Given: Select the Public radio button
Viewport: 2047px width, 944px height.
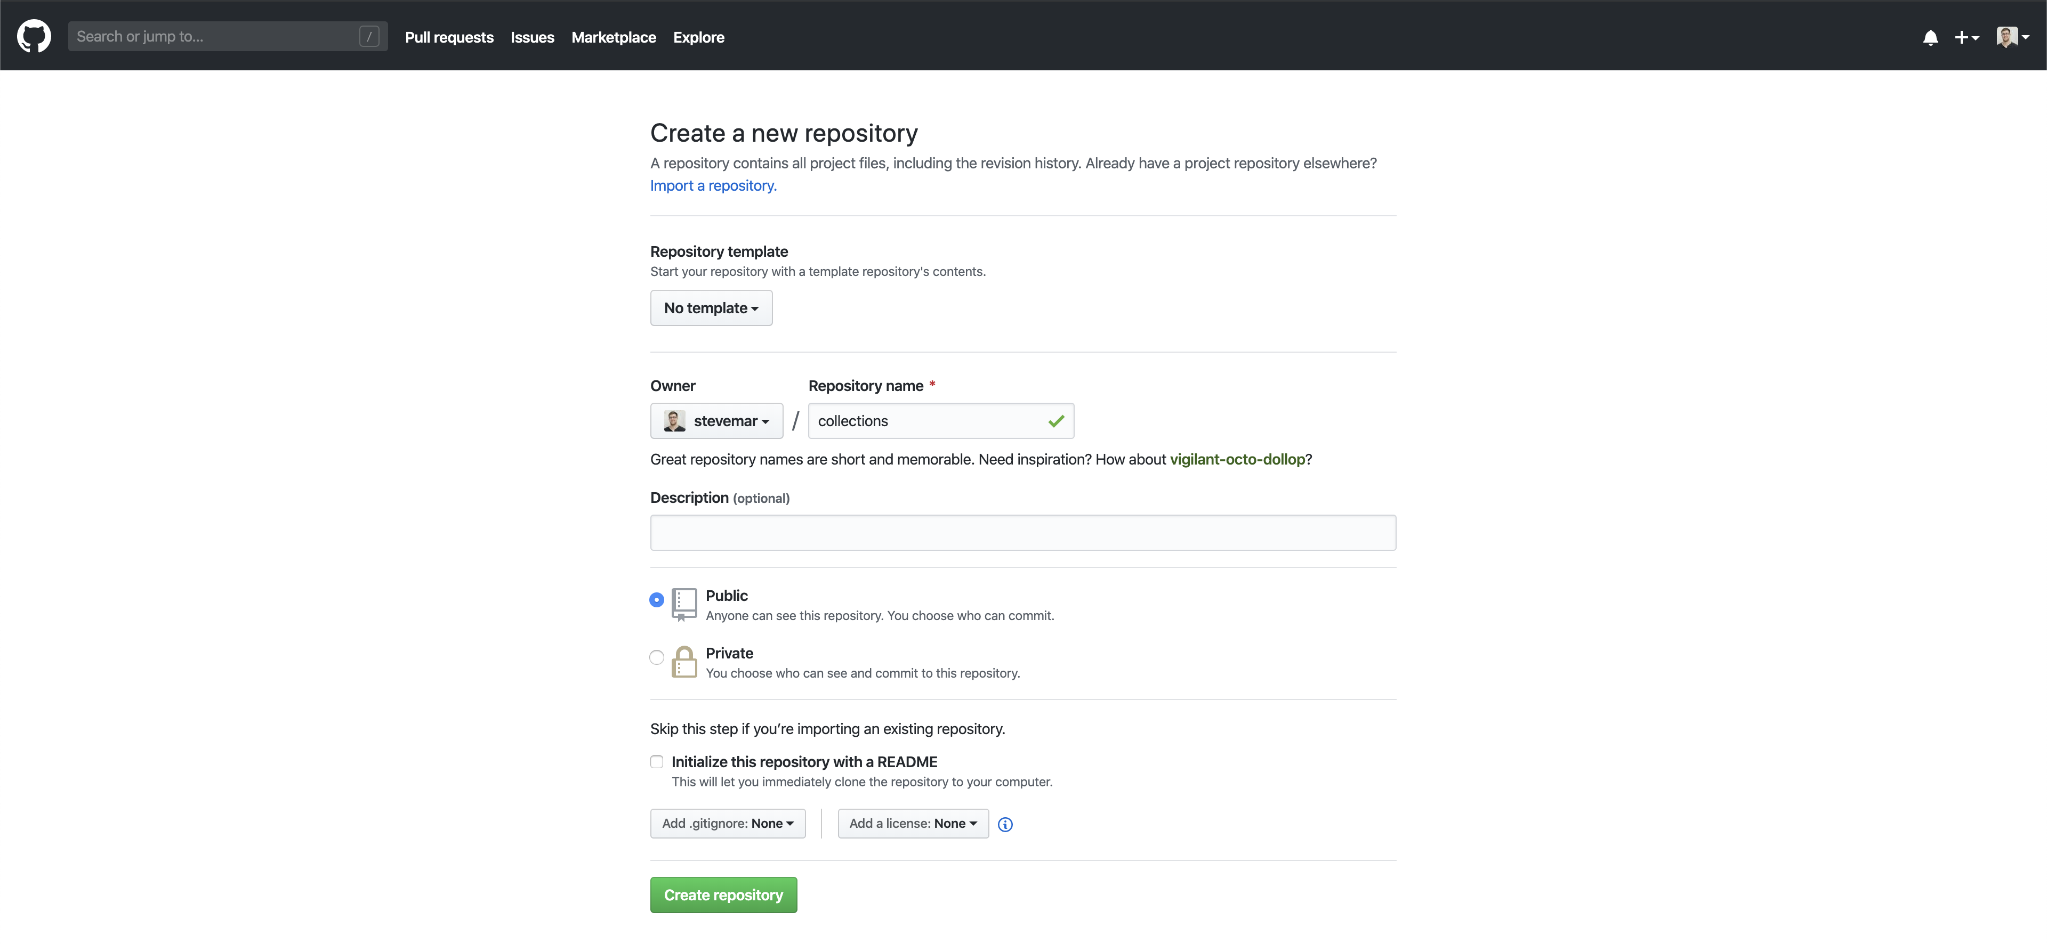Looking at the screenshot, I should [x=656, y=599].
